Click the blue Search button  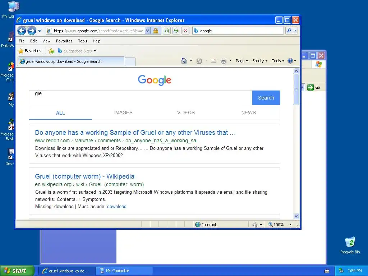(x=266, y=98)
